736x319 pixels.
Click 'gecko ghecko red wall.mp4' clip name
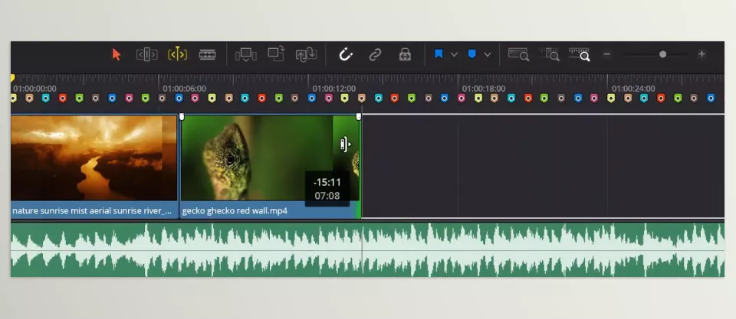235,211
